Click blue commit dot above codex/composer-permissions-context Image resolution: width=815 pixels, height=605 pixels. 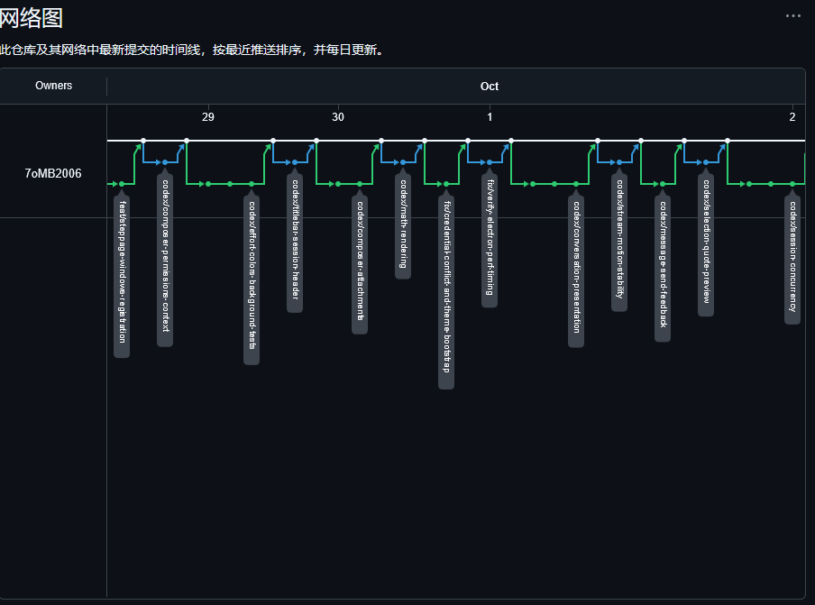click(165, 162)
